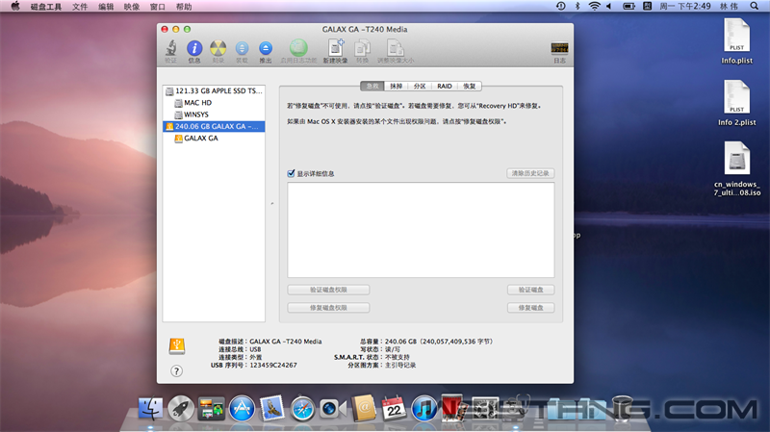This screenshot has width=770, height=432.
Task: Click the 修复磁盘 button
Action: (x=530, y=307)
